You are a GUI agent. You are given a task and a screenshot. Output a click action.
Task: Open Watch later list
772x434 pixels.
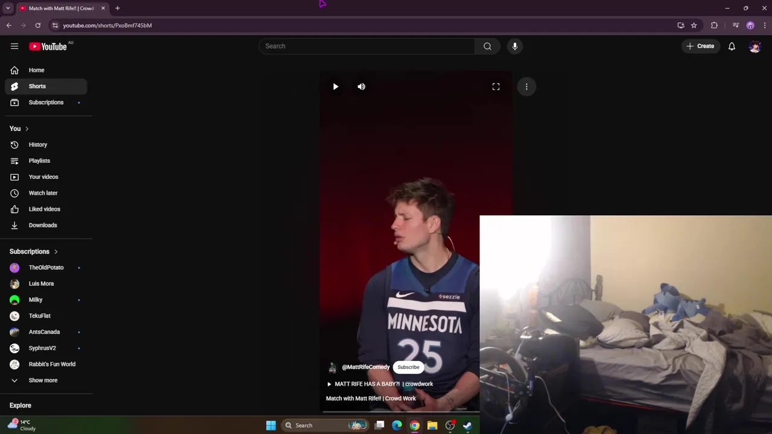(46, 193)
